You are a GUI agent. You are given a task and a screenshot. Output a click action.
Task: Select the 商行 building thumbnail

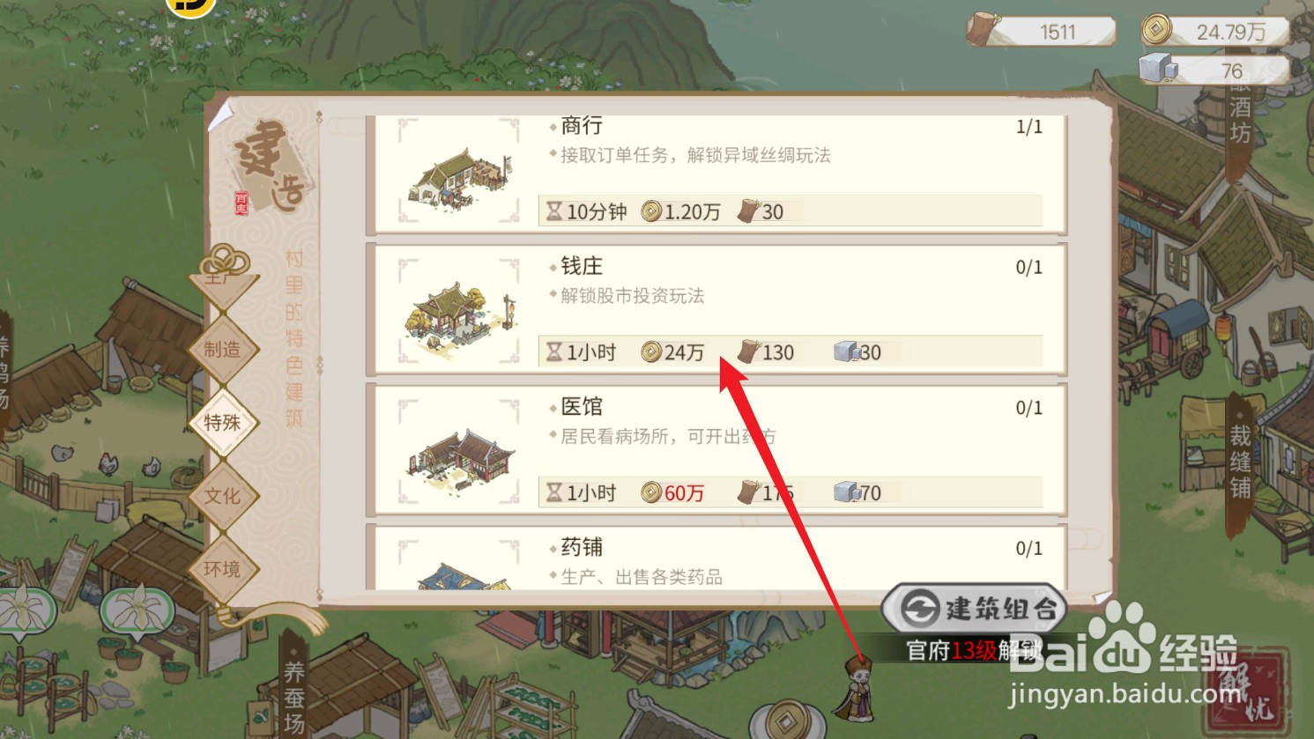(458, 173)
